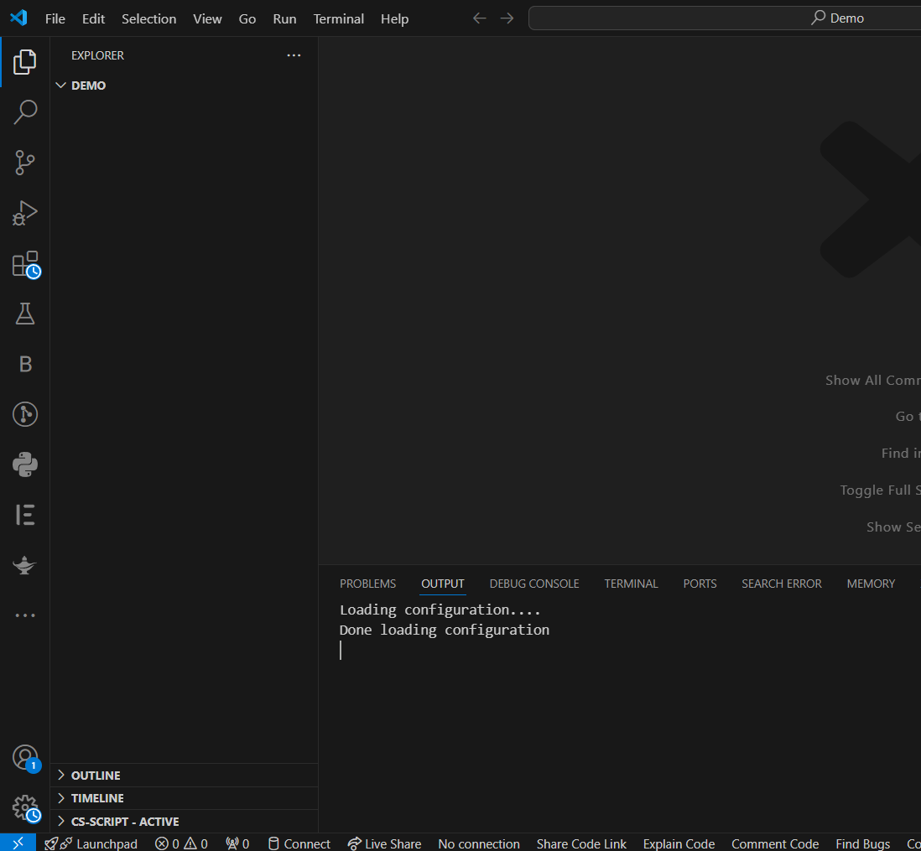
Task: Open the Python extension sidebar
Action: pos(24,464)
